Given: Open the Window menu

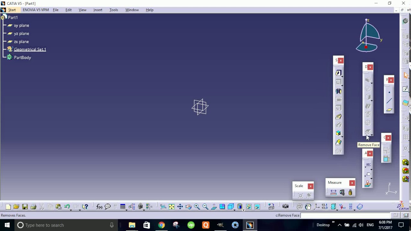Looking at the screenshot, I should pos(132,10).
